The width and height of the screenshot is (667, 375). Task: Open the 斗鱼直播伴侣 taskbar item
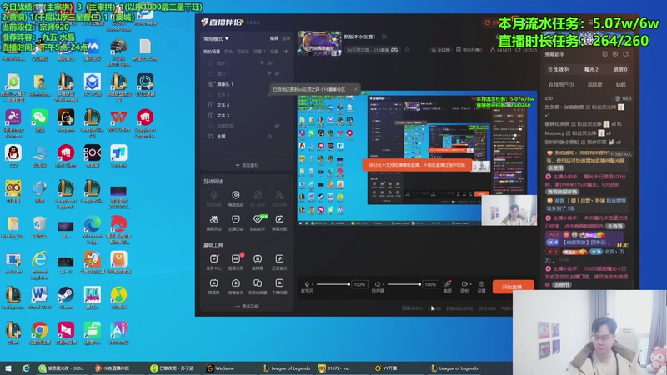(113, 368)
